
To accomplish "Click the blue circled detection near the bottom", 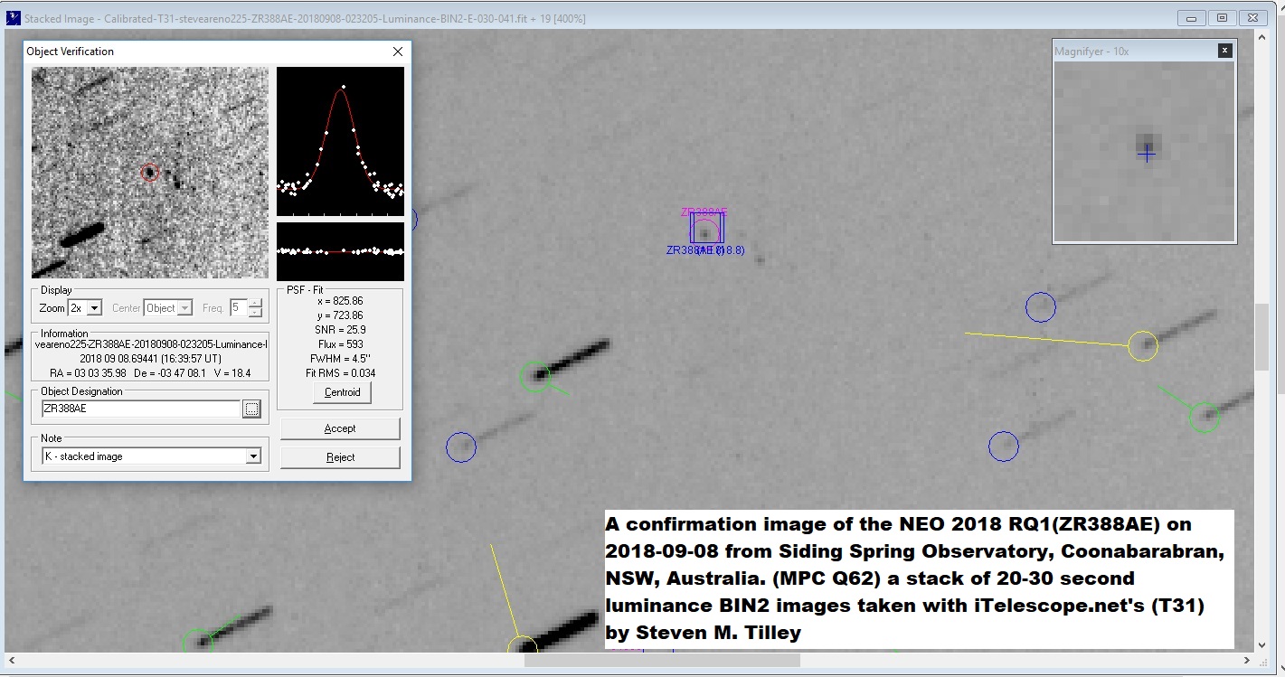I will point(1005,446).
